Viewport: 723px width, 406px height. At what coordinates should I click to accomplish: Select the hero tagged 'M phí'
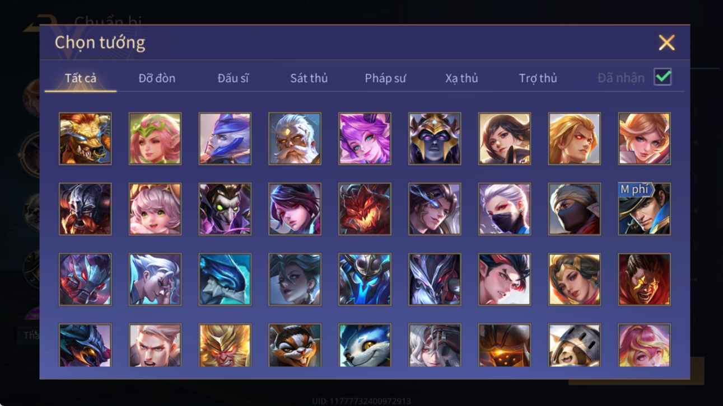pos(644,209)
